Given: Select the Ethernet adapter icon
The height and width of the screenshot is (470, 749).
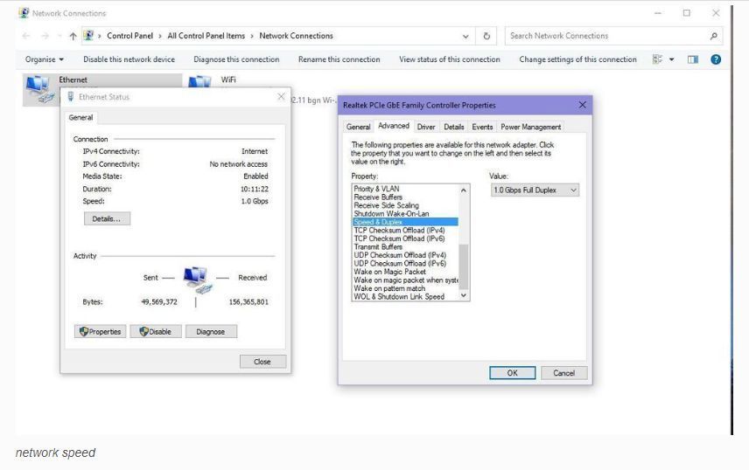Looking at the screenshot, I should (39, 89).
